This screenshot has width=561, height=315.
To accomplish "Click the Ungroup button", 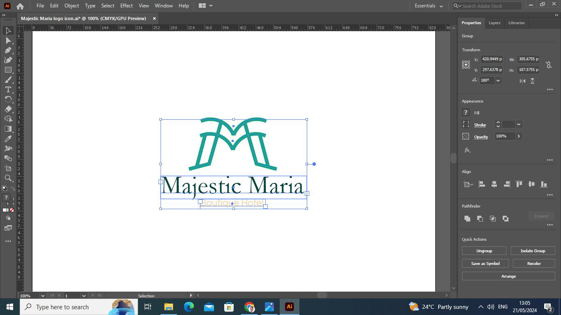I will click(x=484, y=251).
